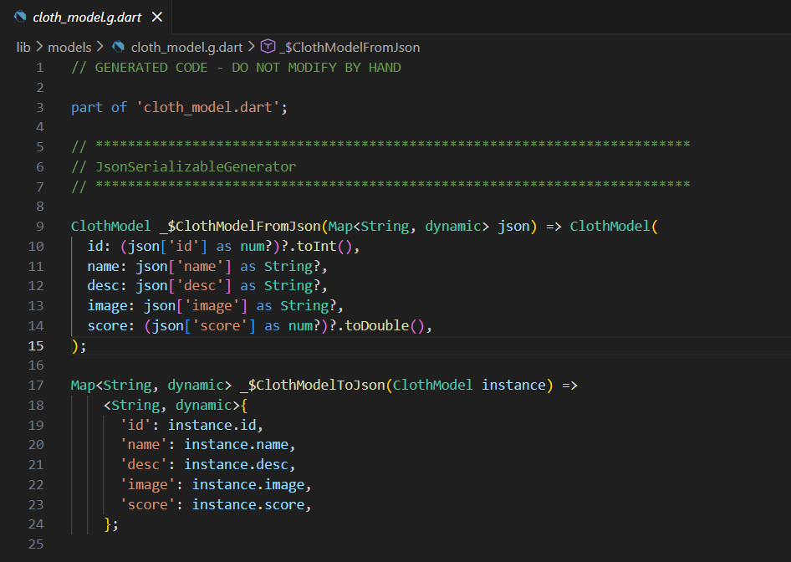
Task: Click the JsonSerializableGenerator comment
Action: tap(184, 167)
